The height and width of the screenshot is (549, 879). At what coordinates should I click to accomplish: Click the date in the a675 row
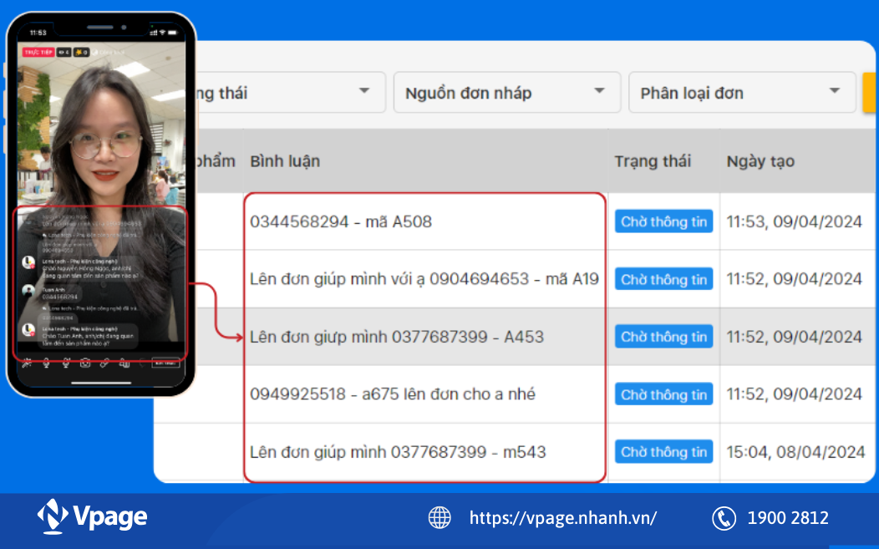794,394
